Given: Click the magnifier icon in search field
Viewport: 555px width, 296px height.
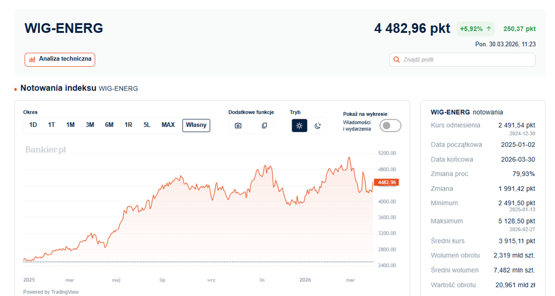Looking at the screenshot, I should tap(397, 60).
